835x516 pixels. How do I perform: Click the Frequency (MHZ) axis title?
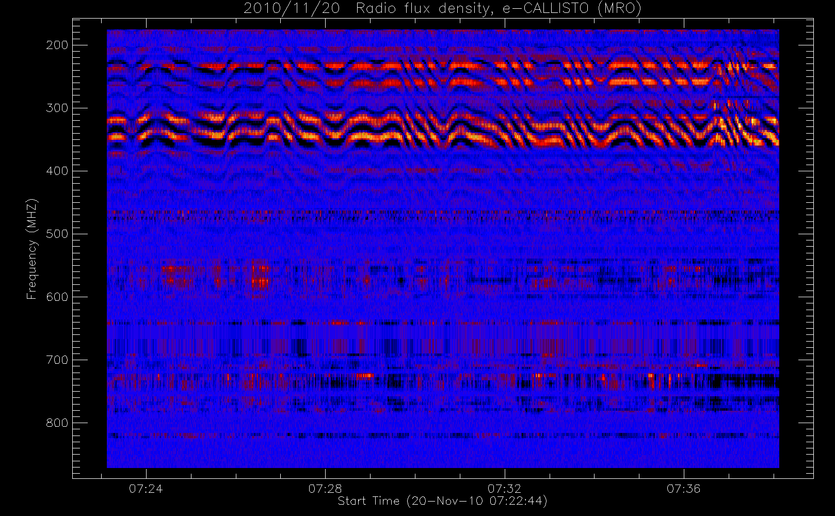tap(32, 249)
